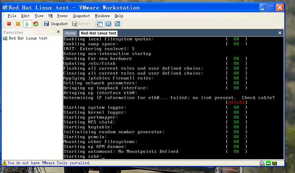
Task: Click the network adapter status icon
Action: coord(275,163)
